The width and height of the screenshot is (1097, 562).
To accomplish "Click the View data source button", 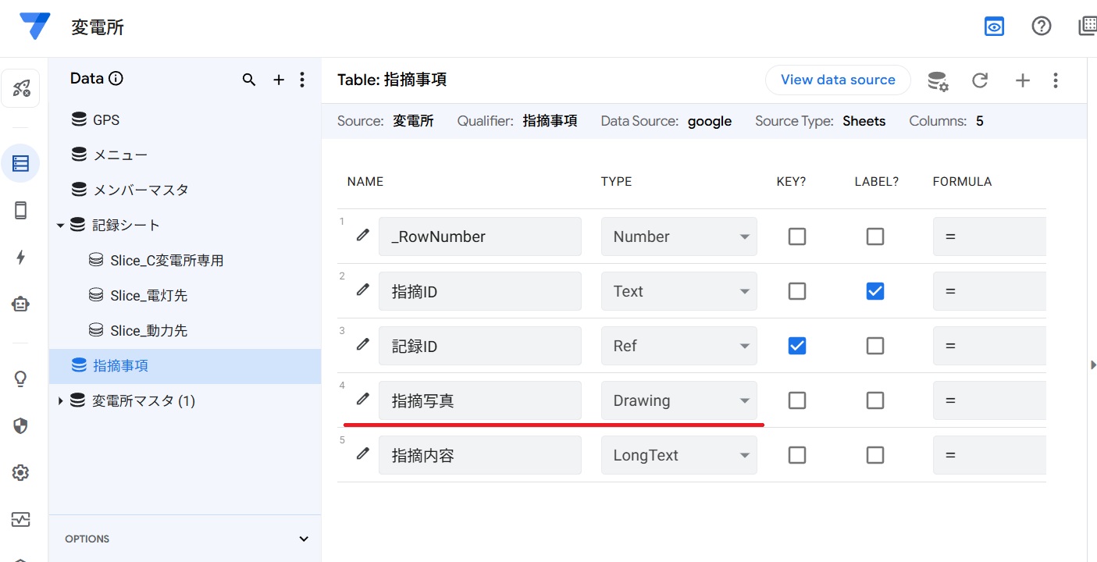I will coord(837,80).
